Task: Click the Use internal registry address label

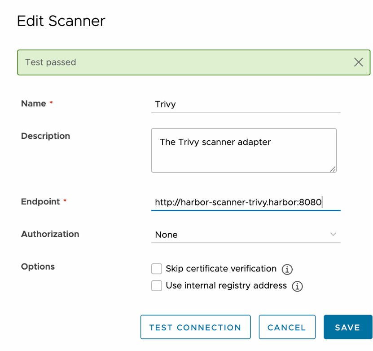Action: pos(226,285)
